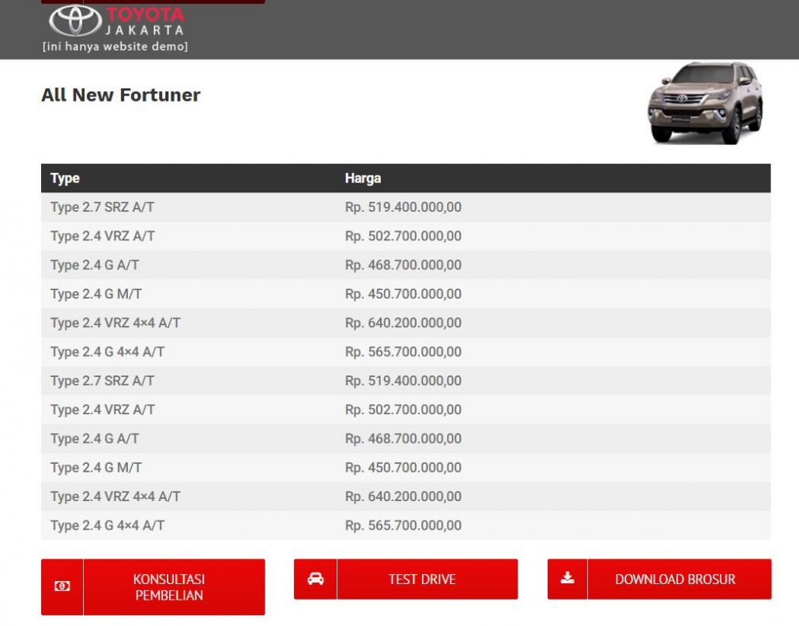Click the Toyota Jakarta logo

pos(116,22)
